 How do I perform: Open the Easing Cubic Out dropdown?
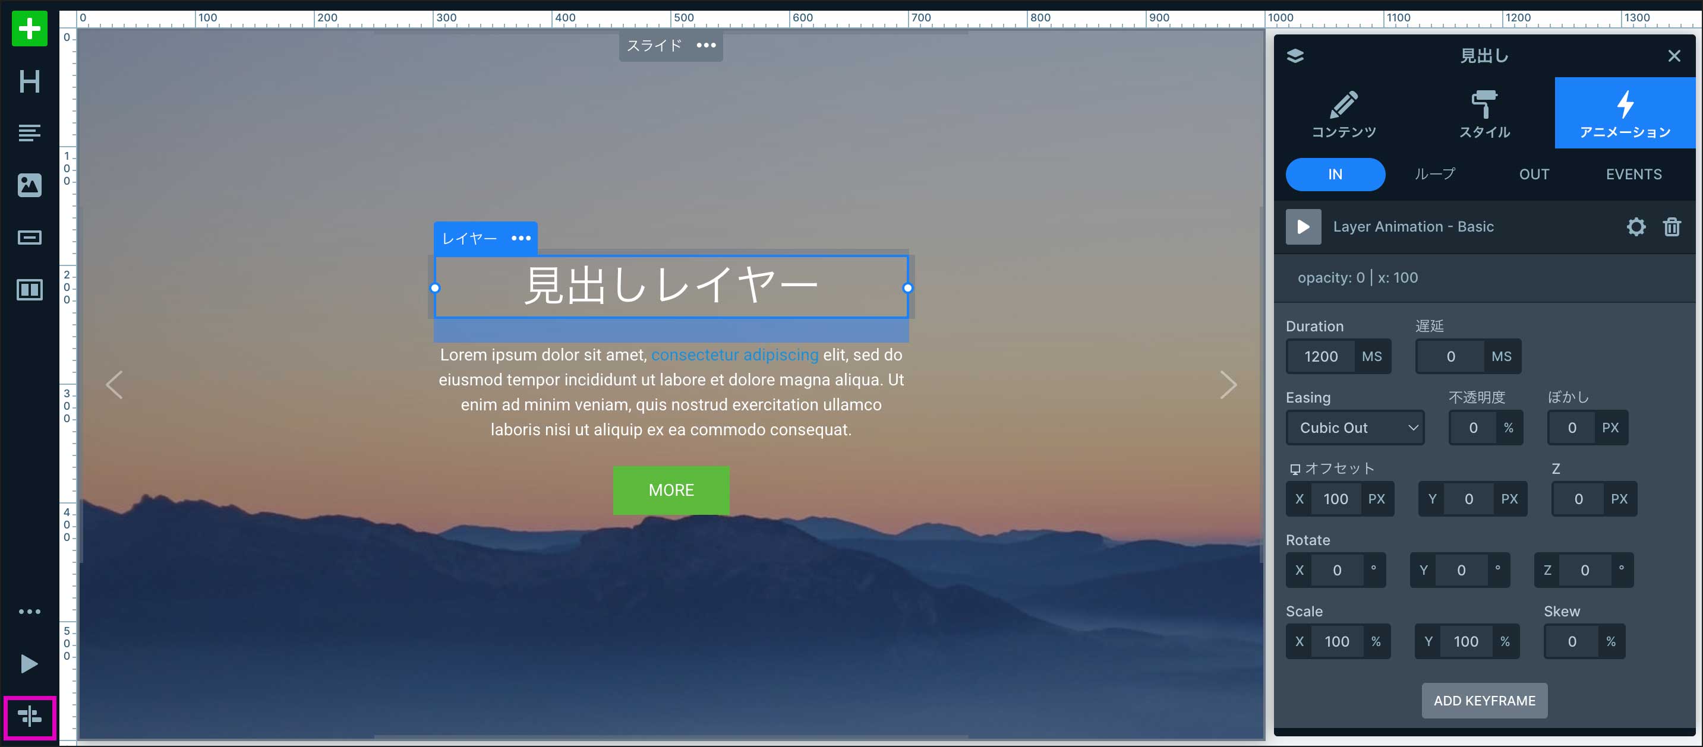pyautogui.click(x=1355, y=428)
